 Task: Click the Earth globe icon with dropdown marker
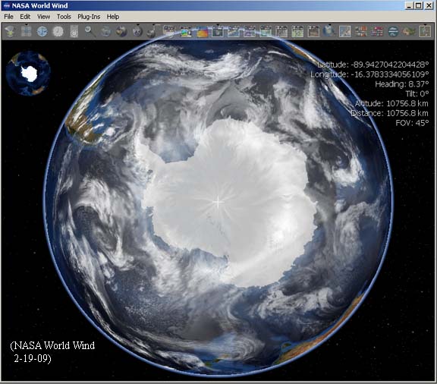(329, 32)
